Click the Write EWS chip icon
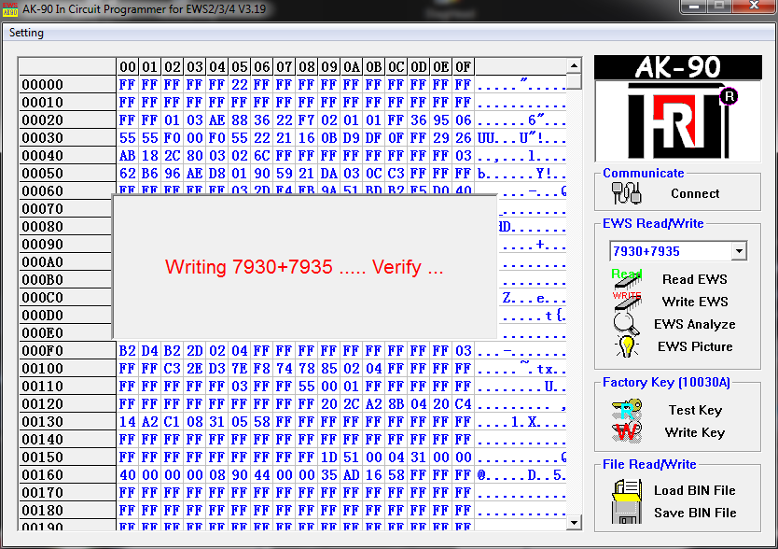Viewport: 778px width, 549px height. coord(626,301)
